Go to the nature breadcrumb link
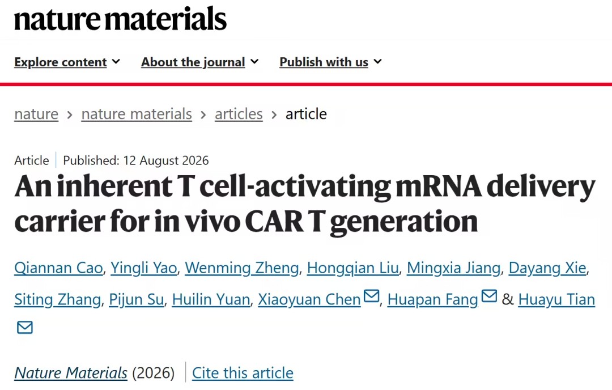 [36, 114]
